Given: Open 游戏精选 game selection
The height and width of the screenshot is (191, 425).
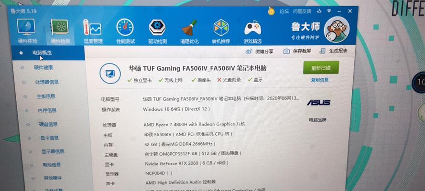Looking at the screenshot, I should pos(252,32).
